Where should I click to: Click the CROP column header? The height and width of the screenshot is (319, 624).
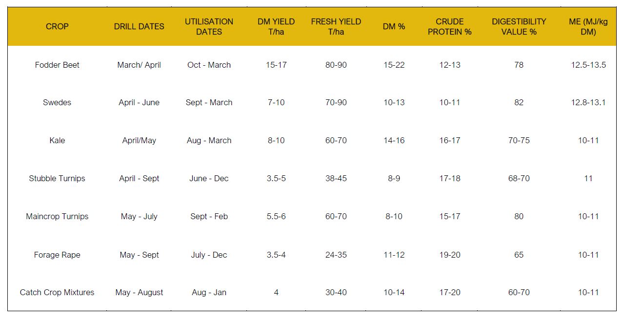coord(57,26)
